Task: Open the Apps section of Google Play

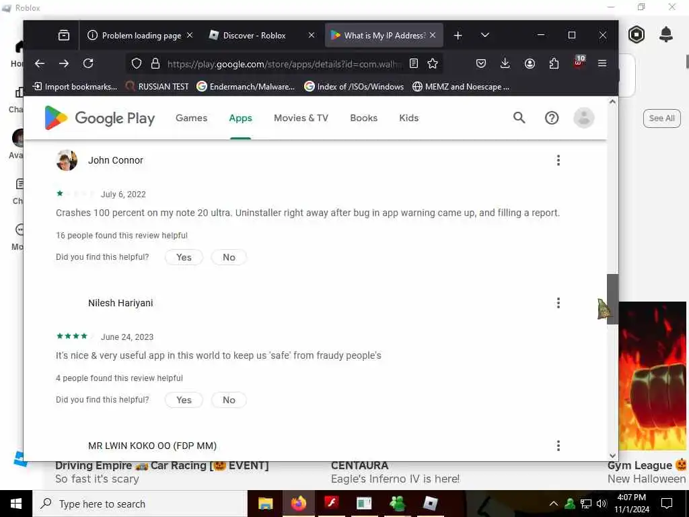Action: point(240,118)
